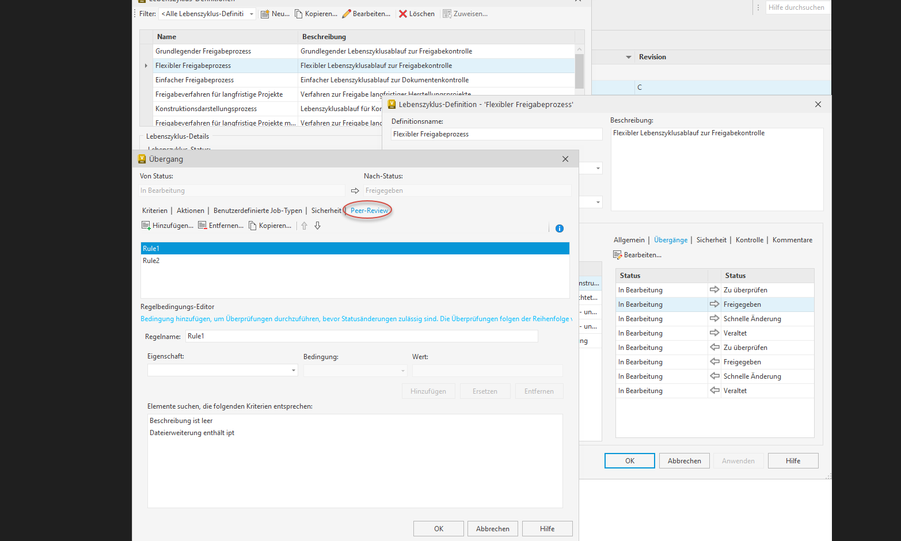Open the Eigenschaft dropdown
This screenshot has width=901, height=541.
(x=294, y=371)
